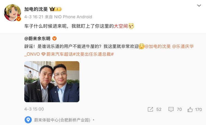
Task: Open @蔚来余东明 reposted author profile
Action: 37,39
